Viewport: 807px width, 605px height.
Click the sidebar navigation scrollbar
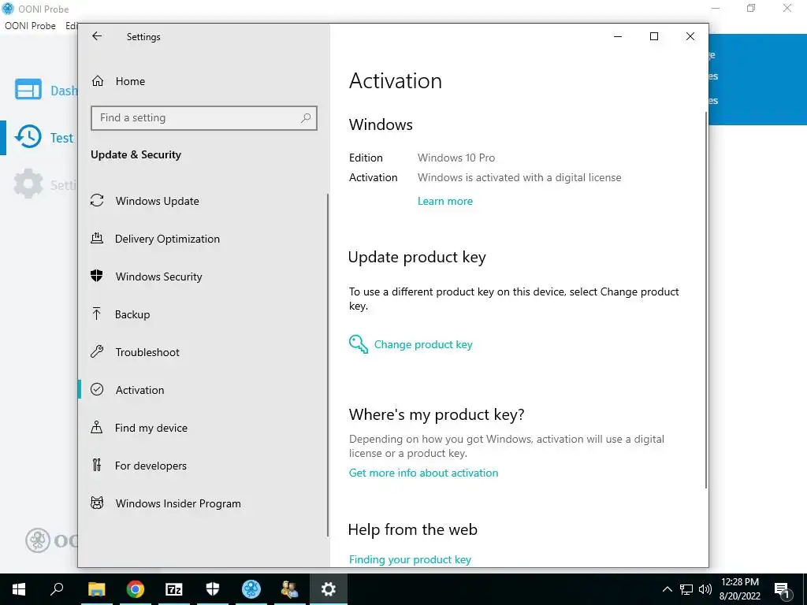(327, 366)
